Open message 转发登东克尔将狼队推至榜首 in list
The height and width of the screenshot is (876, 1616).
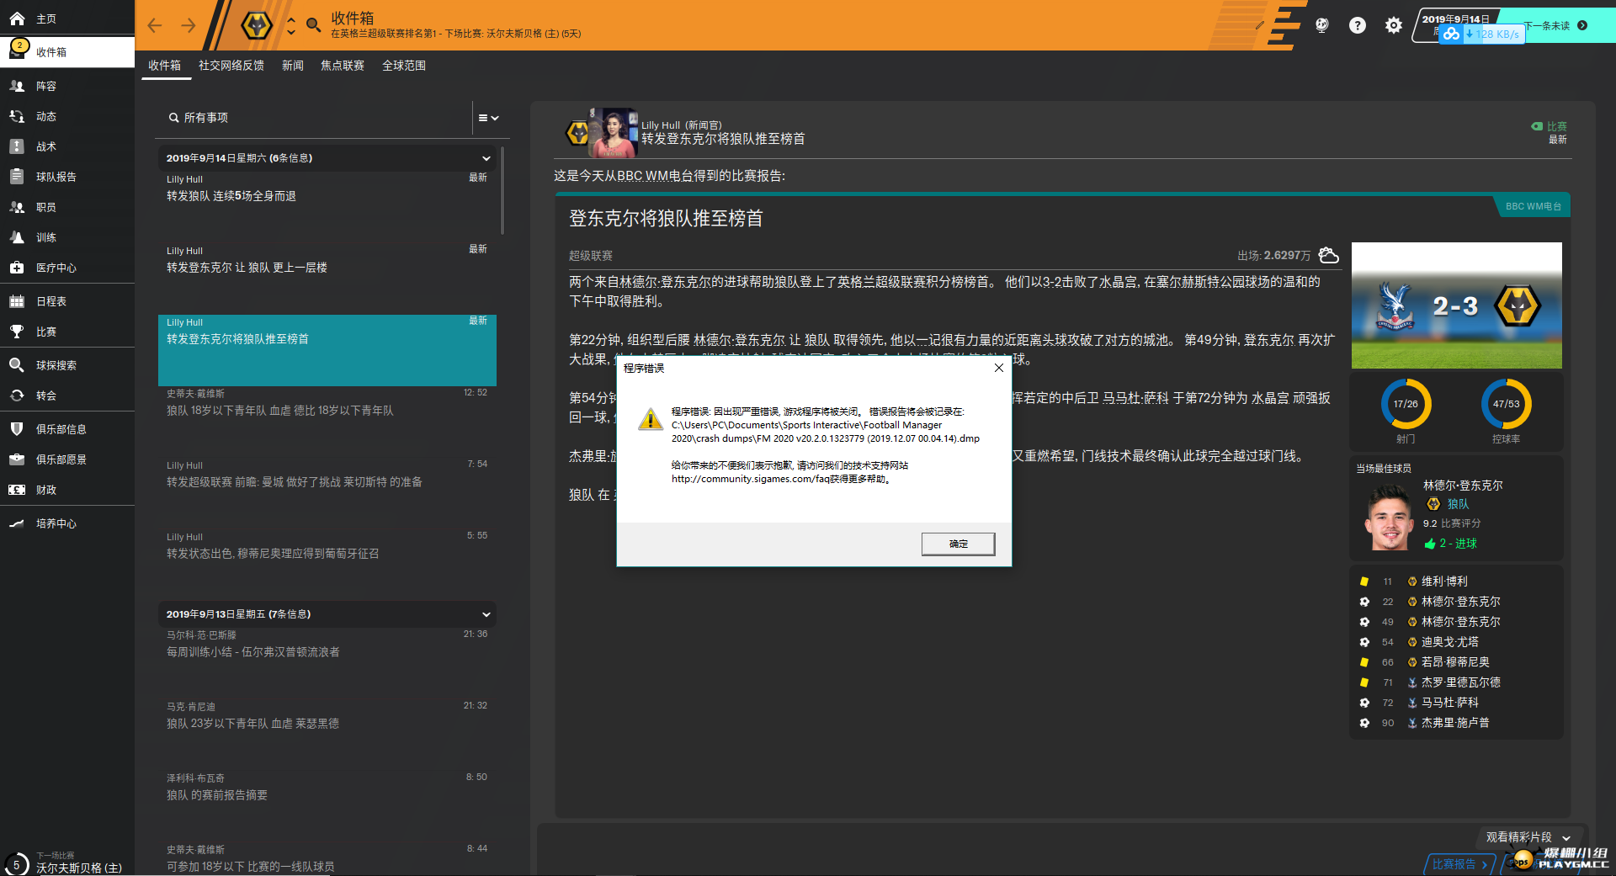pyautogui.click(x=327, y=350)
